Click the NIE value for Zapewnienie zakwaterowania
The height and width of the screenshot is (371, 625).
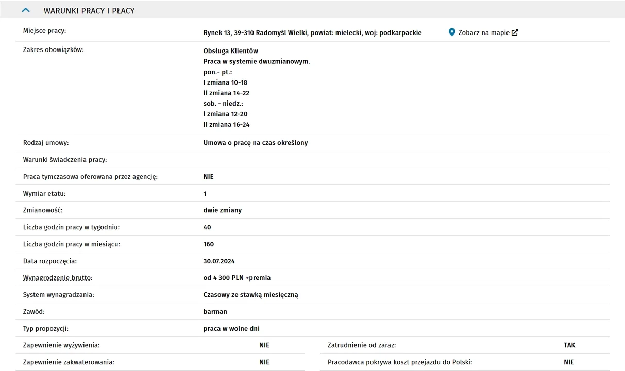pyautogui.click(x=264, y=362)
